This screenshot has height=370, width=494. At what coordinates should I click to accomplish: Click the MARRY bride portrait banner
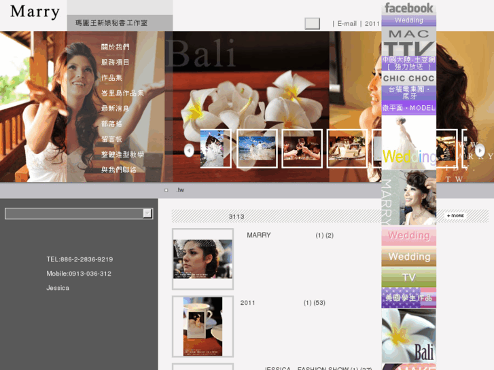pyautogui.click(x=409, y=198)
